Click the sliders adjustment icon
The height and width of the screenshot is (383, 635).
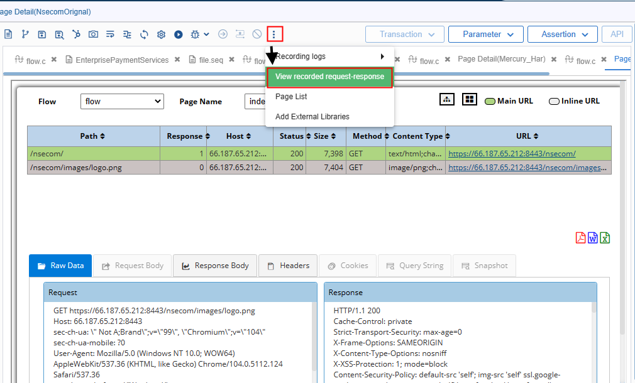pos(127,35)
